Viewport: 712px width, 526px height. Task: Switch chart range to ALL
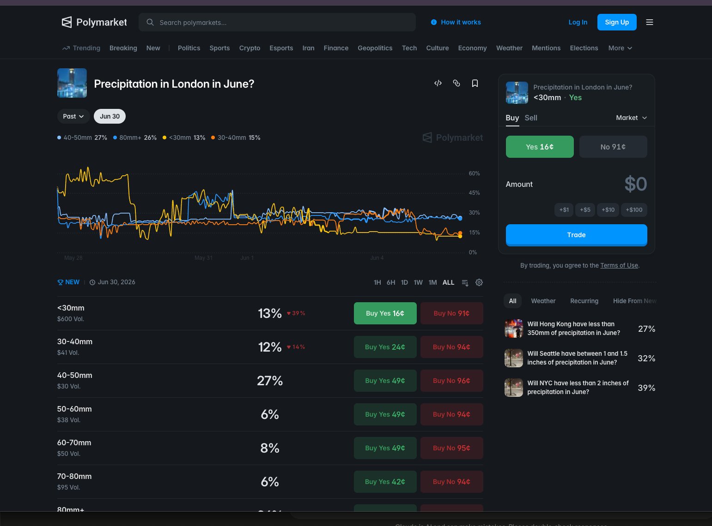click(x=448, y=282)
